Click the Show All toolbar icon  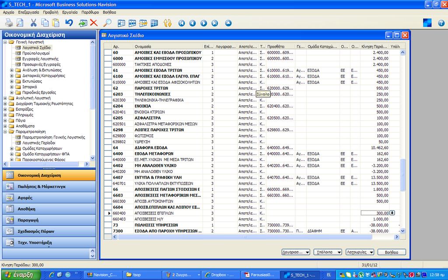tap(154, 23)
